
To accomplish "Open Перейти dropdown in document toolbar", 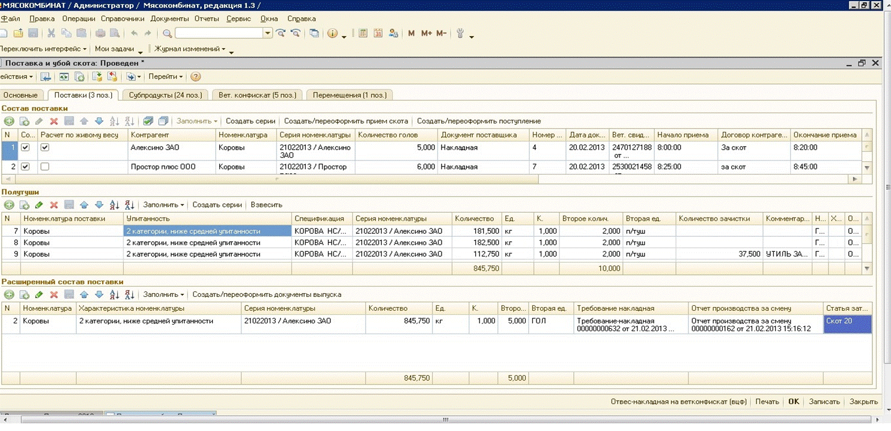I will [x=165, y=77].
